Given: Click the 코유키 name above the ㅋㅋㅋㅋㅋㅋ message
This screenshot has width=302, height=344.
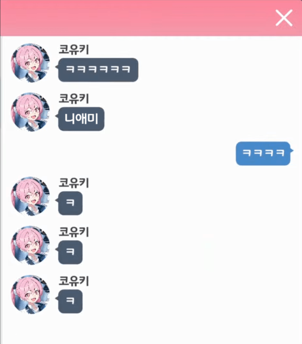Looking at the screenshot, I should click(x=74, y=49).
